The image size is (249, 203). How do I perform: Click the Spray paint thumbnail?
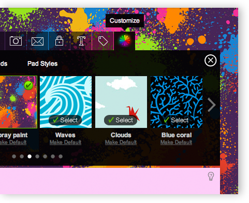[19, 102]
